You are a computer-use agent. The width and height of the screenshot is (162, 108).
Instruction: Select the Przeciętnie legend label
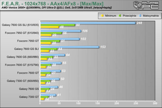pos(130,16)
